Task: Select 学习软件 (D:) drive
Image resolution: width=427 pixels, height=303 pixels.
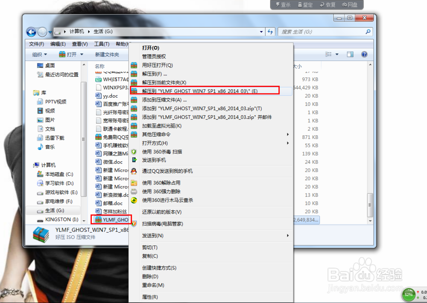Action: point(55,183)
